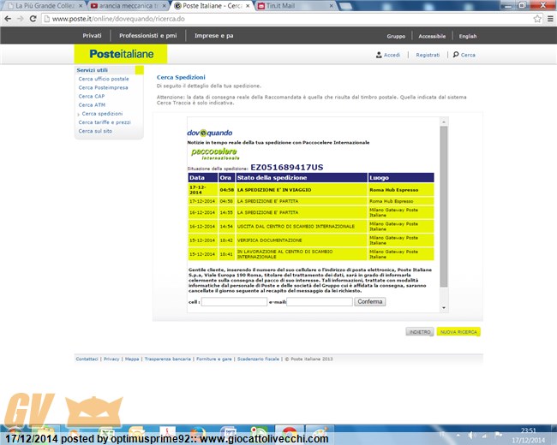Click status LA SPEDIZIONE E' IN VIAGGIO
557x445 pixels.
coord(274,190)
